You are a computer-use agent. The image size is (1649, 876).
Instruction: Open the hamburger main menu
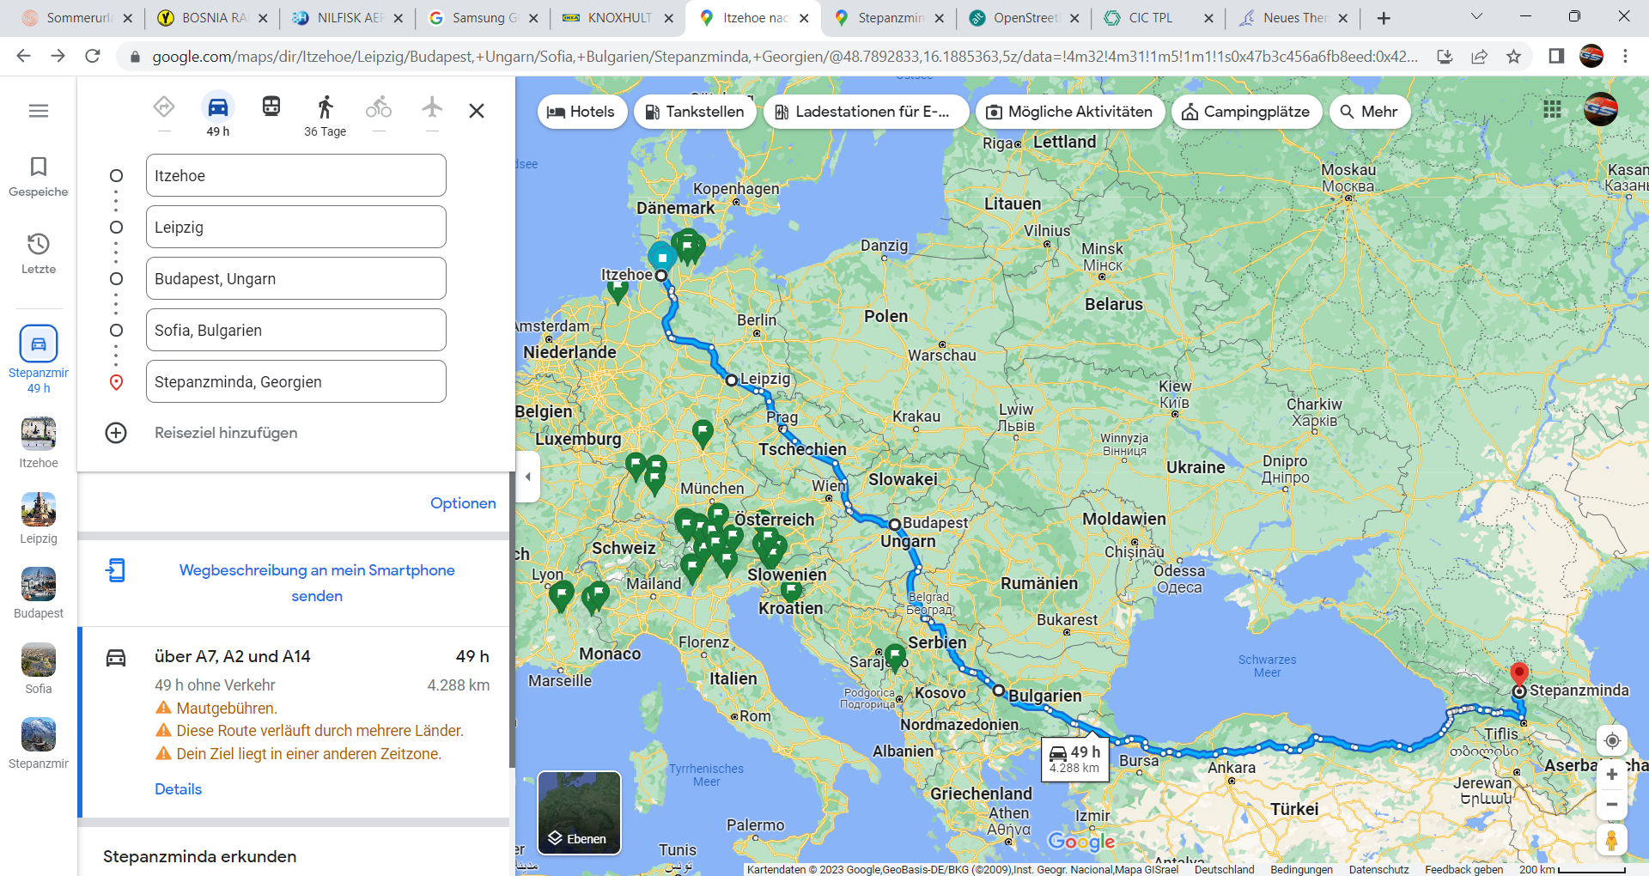coord(39,111)
